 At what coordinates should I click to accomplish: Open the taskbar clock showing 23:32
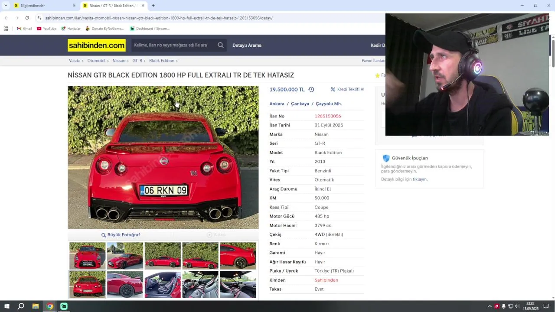pos(530,306)
